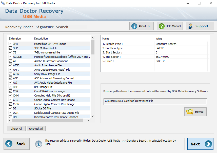Select 'Adobe Illustrator Document' description
The width and height of the screenshot is (217, 153).
51,61
